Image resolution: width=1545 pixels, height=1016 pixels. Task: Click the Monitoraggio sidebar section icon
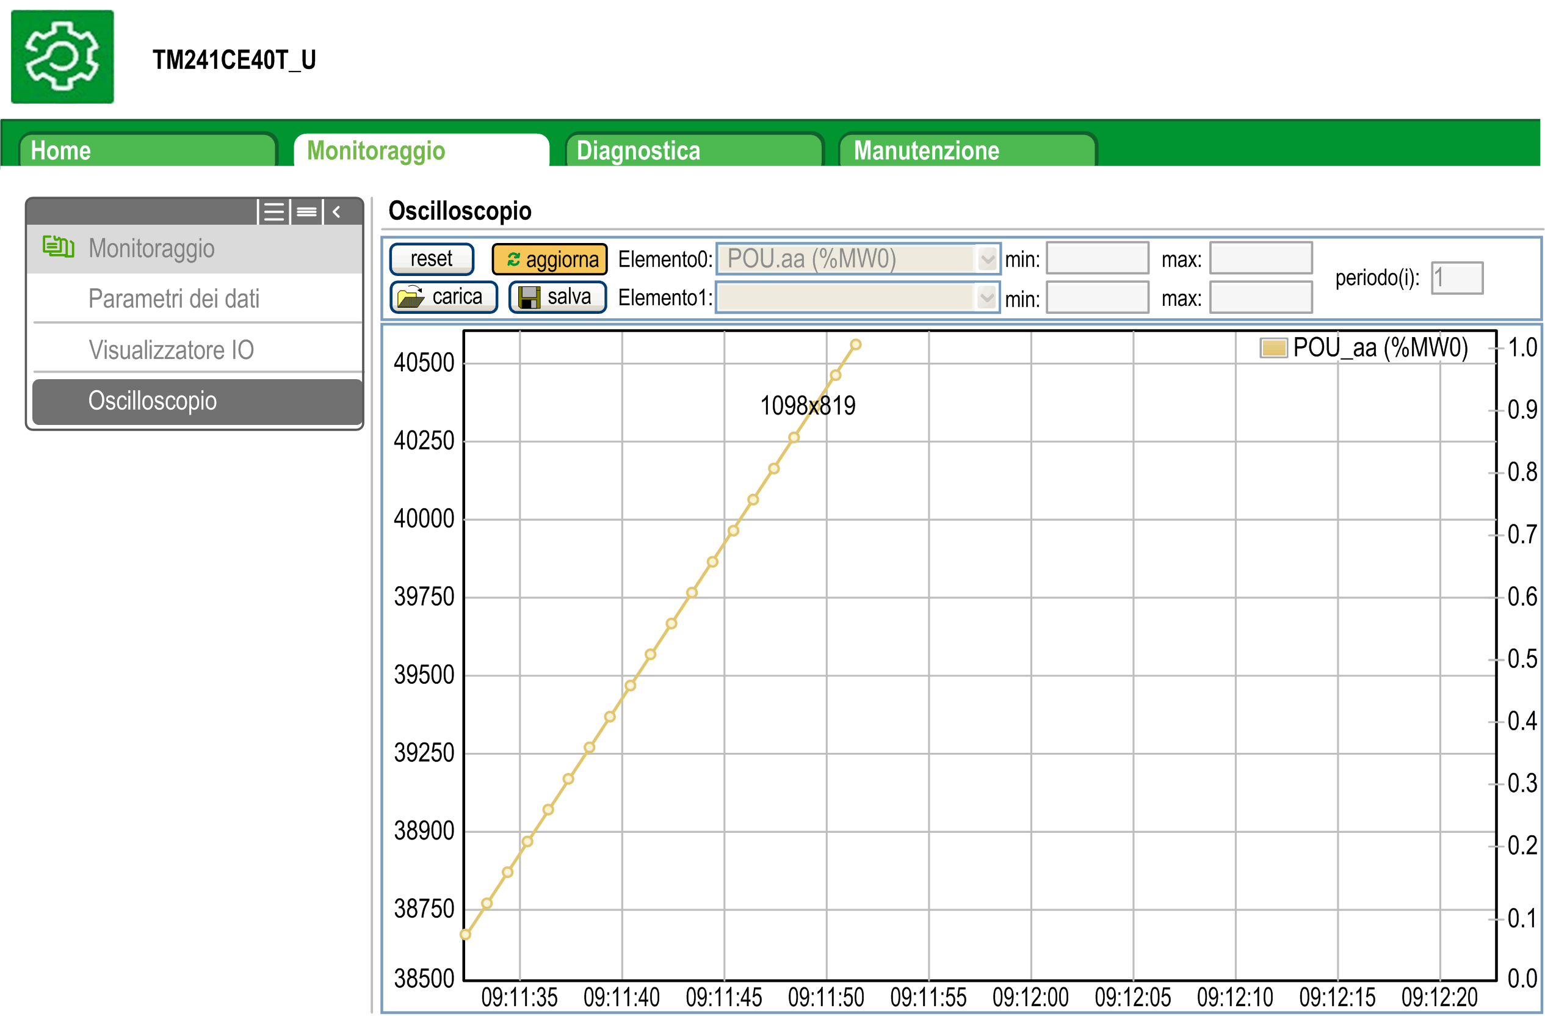58,247
